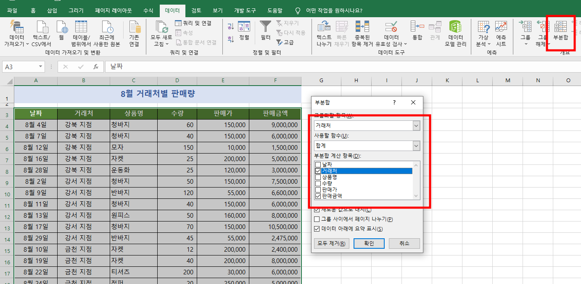
Task: Check 날짜 in subtotal items list
Action: click(x=318, y=165)
